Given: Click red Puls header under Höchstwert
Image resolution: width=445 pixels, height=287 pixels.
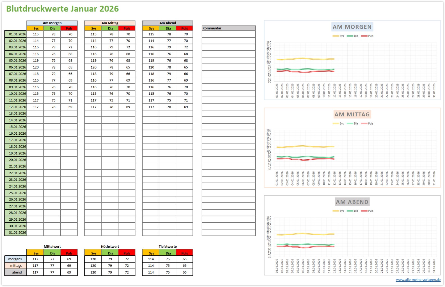Looking at the screenshot, I should 127,253.
